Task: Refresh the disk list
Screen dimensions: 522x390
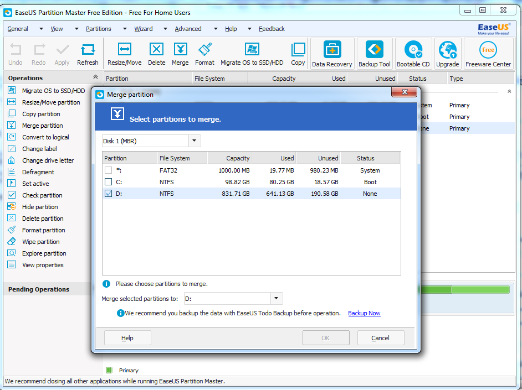Action: pyautogui.click(x=88, y=54)
